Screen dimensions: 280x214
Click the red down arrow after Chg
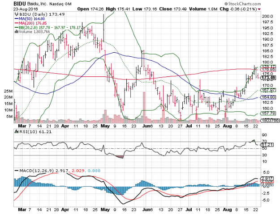pos(259,9)
